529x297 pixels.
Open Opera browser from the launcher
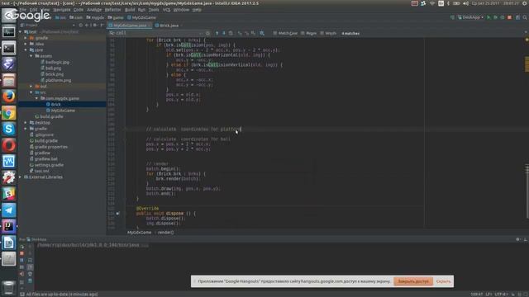[x=9, y=145]
